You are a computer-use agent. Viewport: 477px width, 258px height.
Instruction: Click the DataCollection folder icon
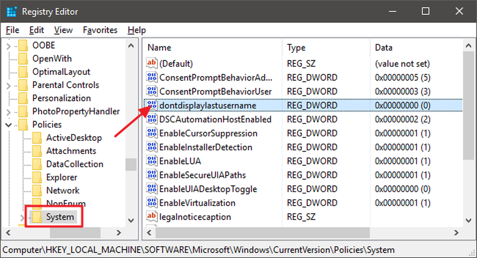tap(37, 164)
